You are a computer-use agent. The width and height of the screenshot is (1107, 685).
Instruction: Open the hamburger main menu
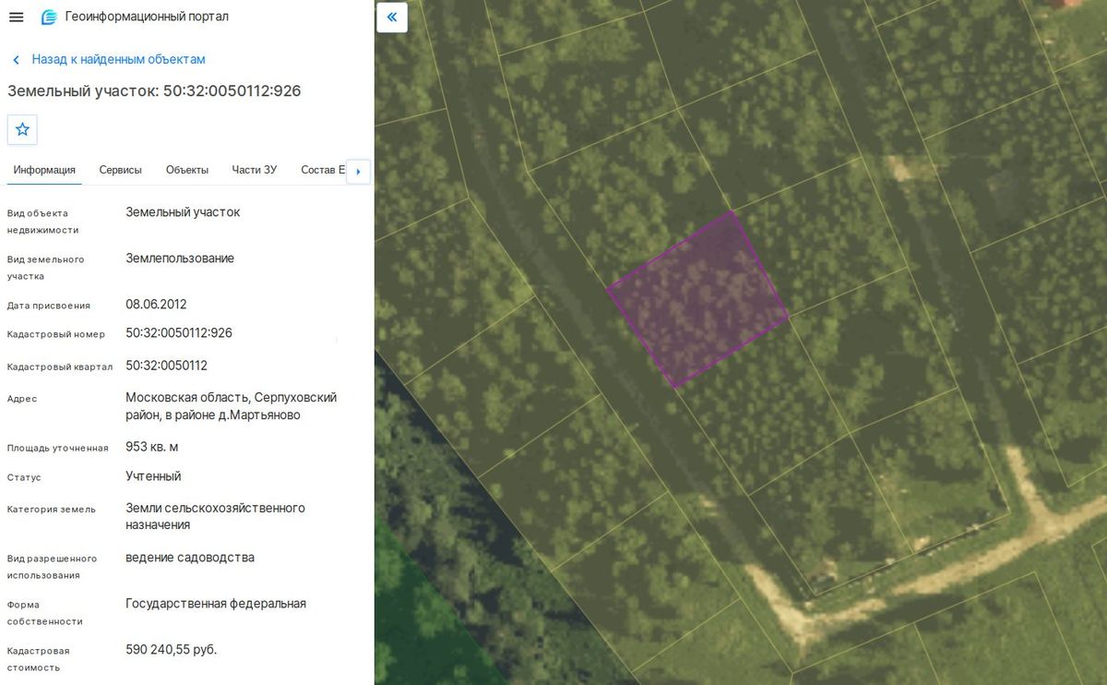click(x=17, y=17)
